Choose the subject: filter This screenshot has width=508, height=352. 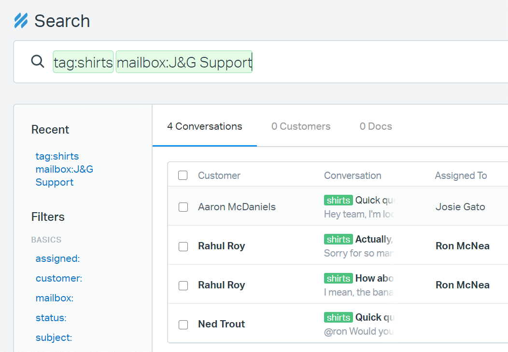click(54, 338)
